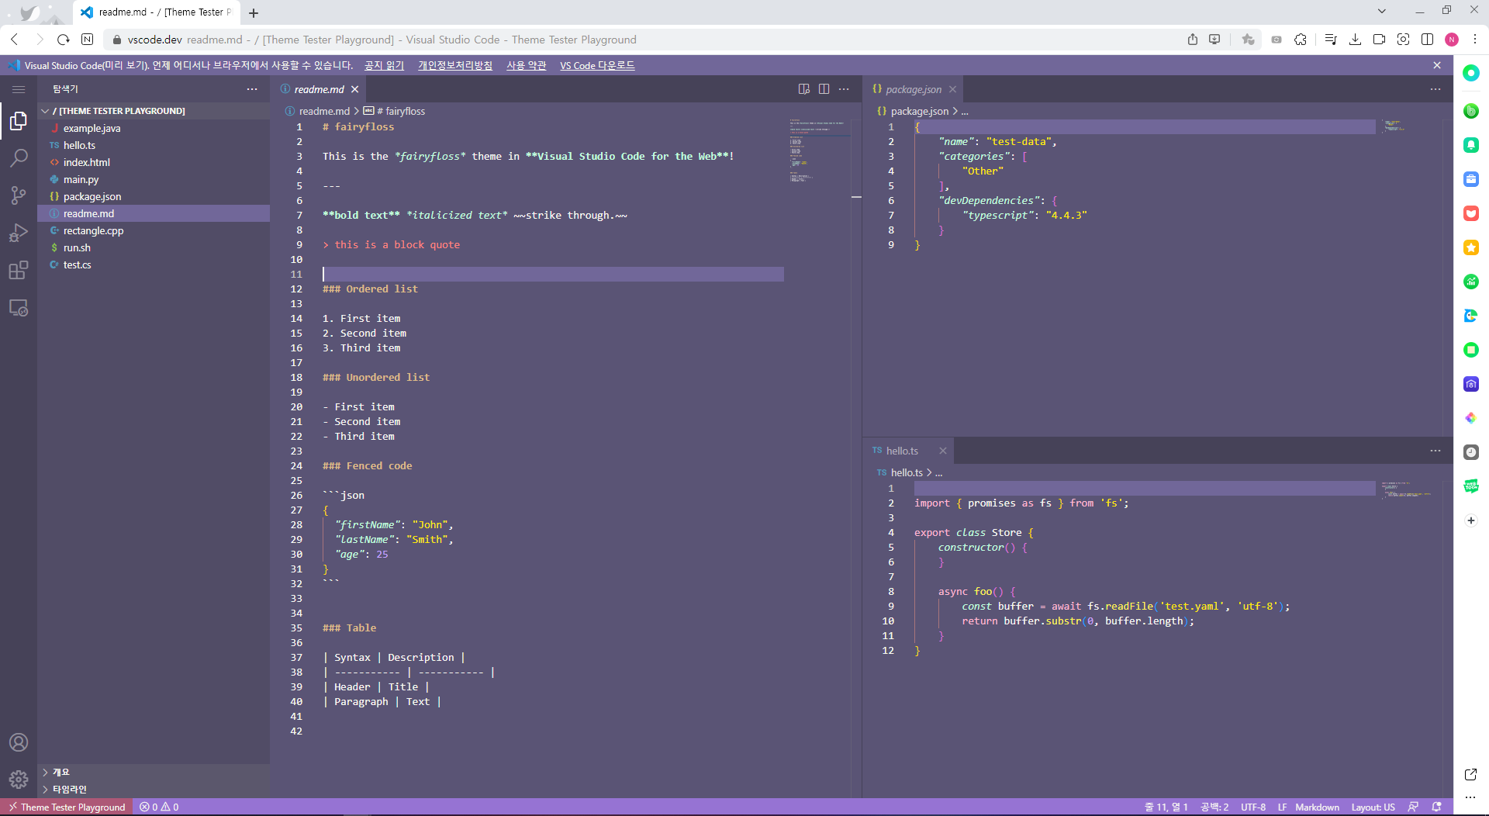Dismiss the VS Code preview banner

[1437, 65]
